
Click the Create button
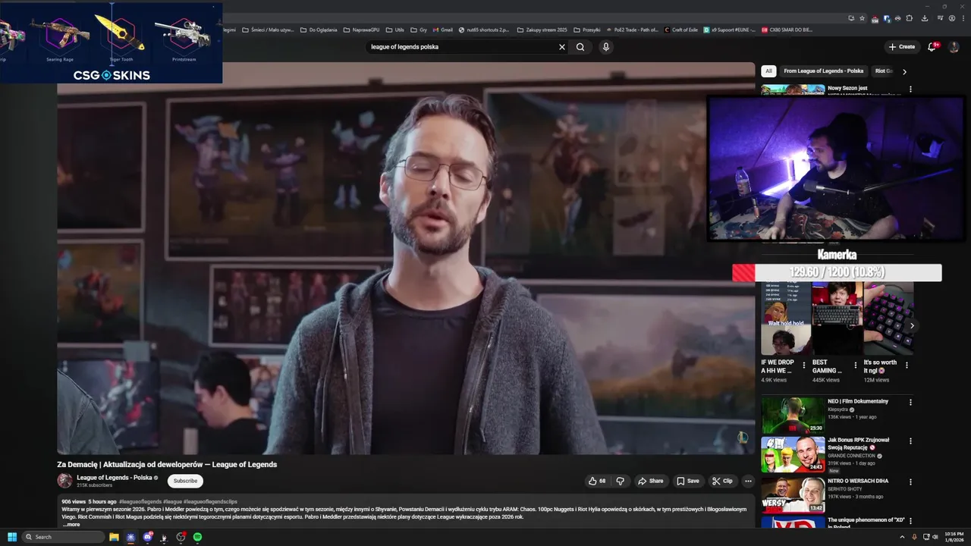pyautogui.click(x=902, y=47)
